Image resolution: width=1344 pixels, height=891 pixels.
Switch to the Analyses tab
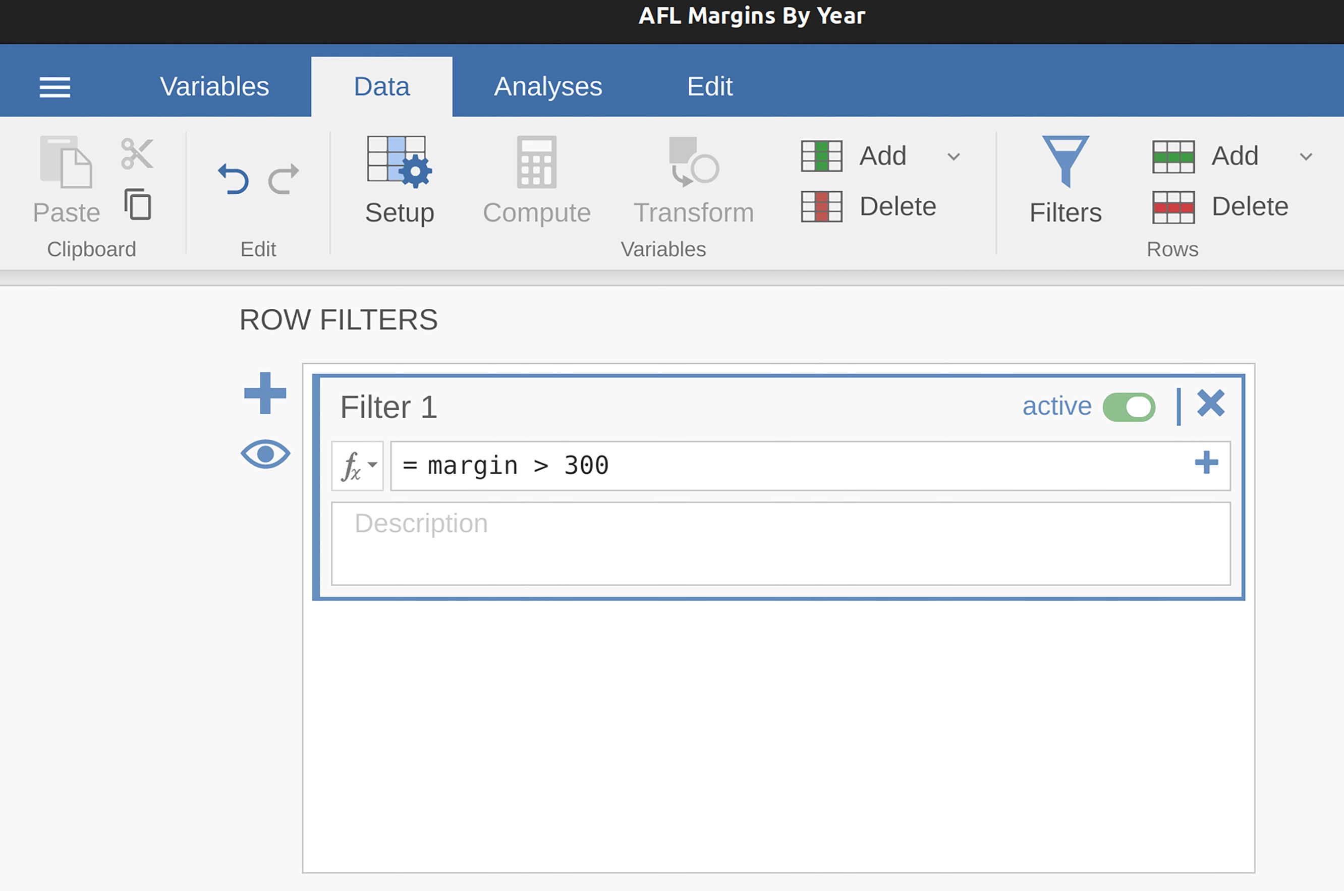click(547, 87)
